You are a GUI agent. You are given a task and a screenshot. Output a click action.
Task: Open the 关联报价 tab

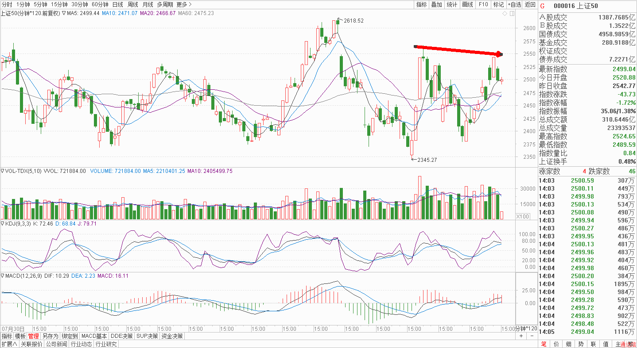coord(31,344)
